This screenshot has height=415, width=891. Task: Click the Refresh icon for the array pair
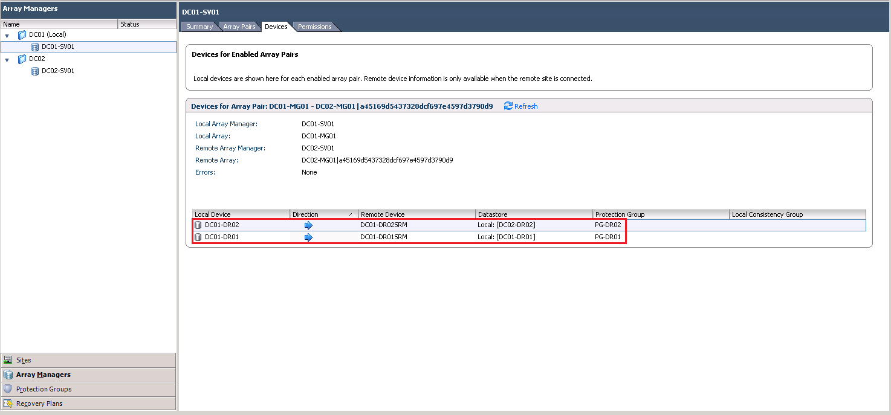[508, 106]
